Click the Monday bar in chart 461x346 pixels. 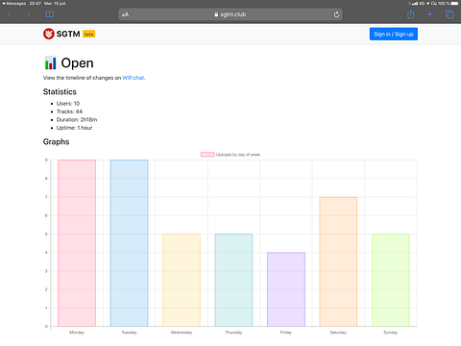pyautogui.click(x=77, y=243)
